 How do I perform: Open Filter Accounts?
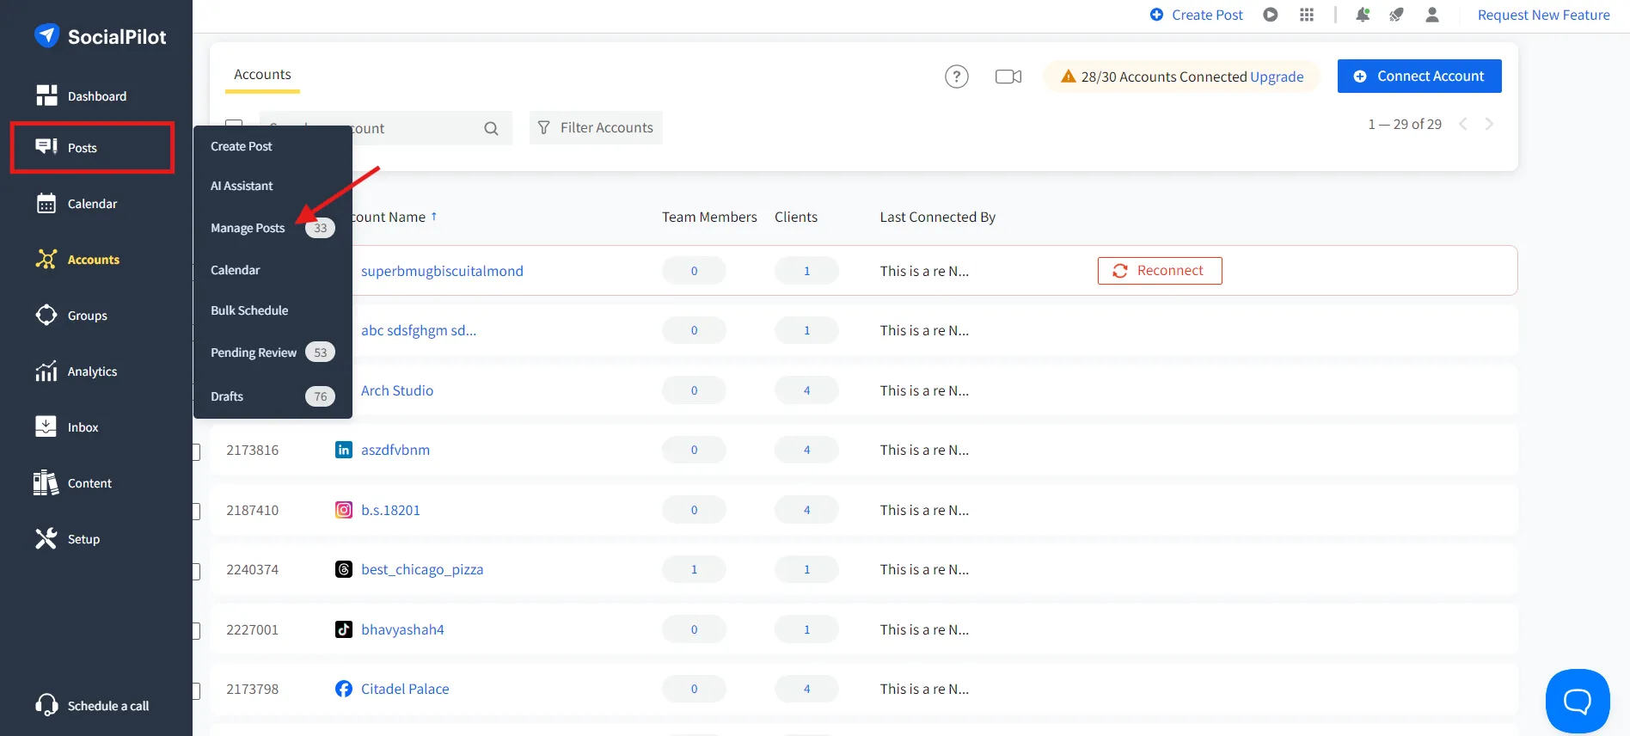596,127
